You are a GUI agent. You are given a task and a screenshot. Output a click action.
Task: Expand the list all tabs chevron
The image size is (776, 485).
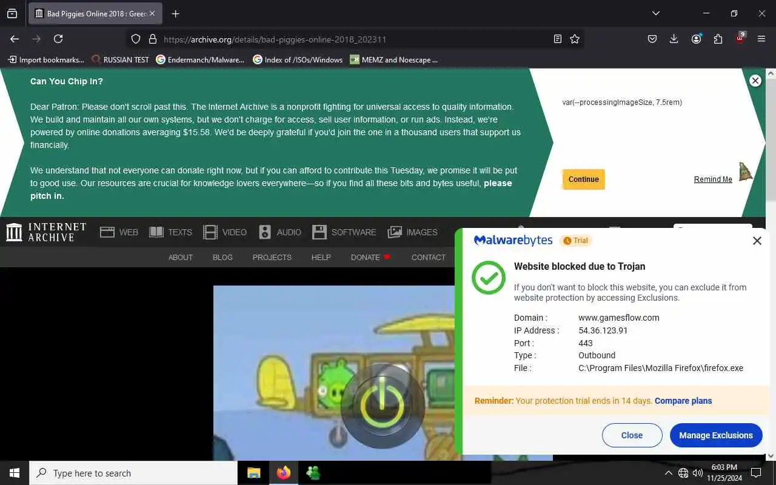[655, 13]
